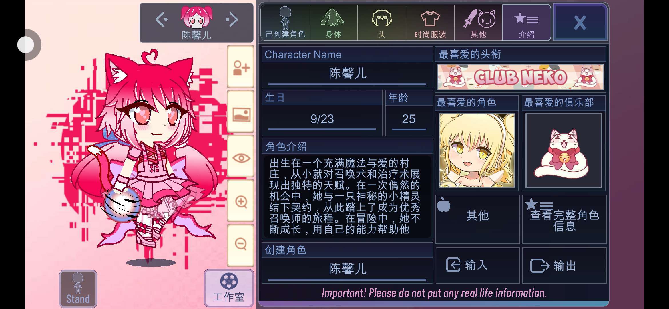The image size is (669, 309).
Task: Switch to next character with right arrow
Action: coord(232,19)
